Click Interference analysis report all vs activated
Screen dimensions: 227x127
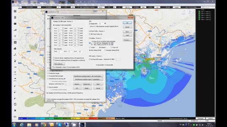coord(88,76)
